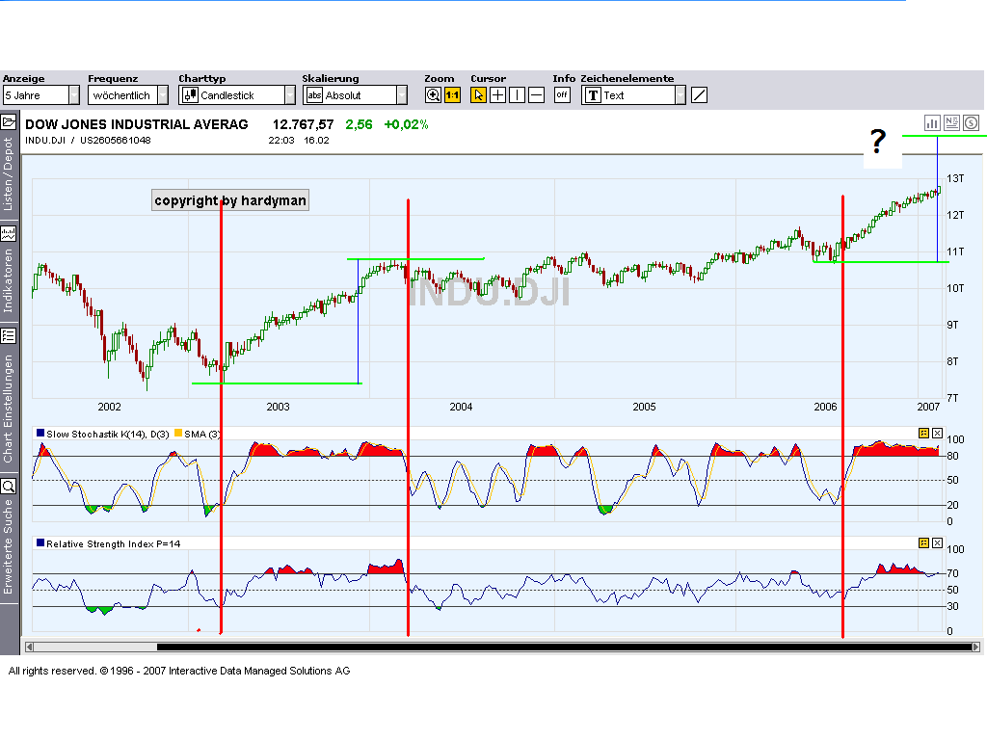Select the arrow pointer cursor tool
The width and height of the screenshot is (987, 740).
478,95
